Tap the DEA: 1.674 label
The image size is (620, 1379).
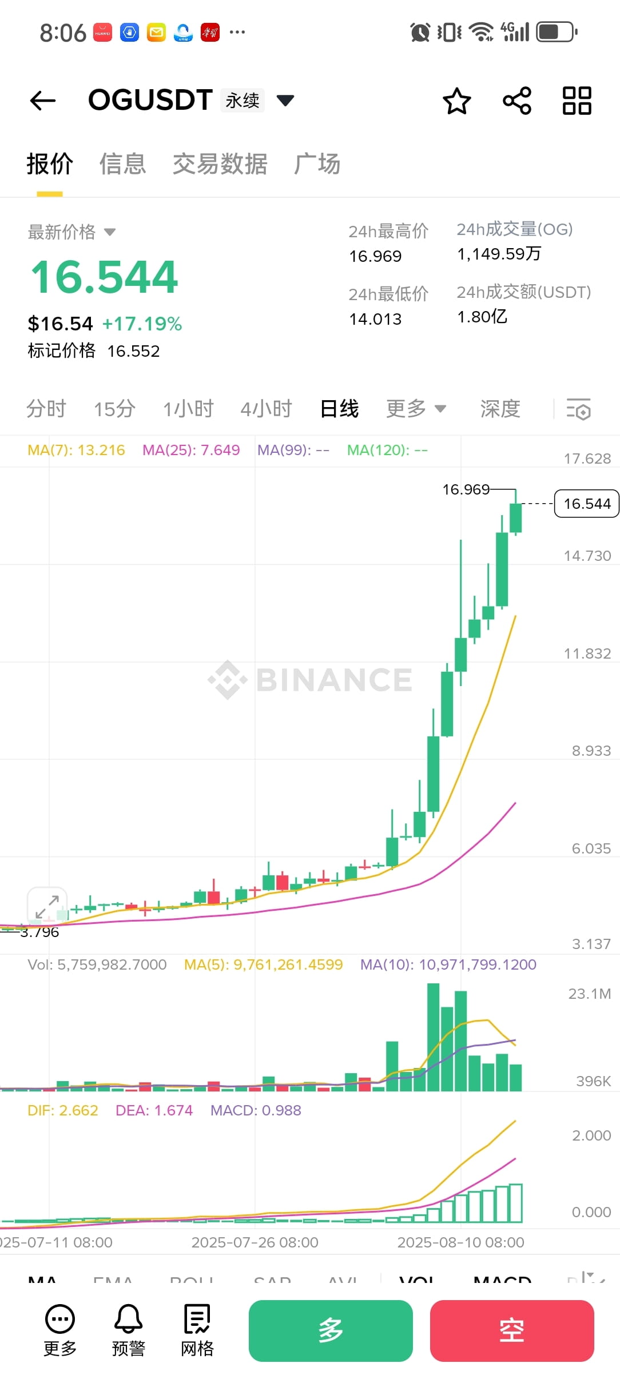tap(154, 1110)
